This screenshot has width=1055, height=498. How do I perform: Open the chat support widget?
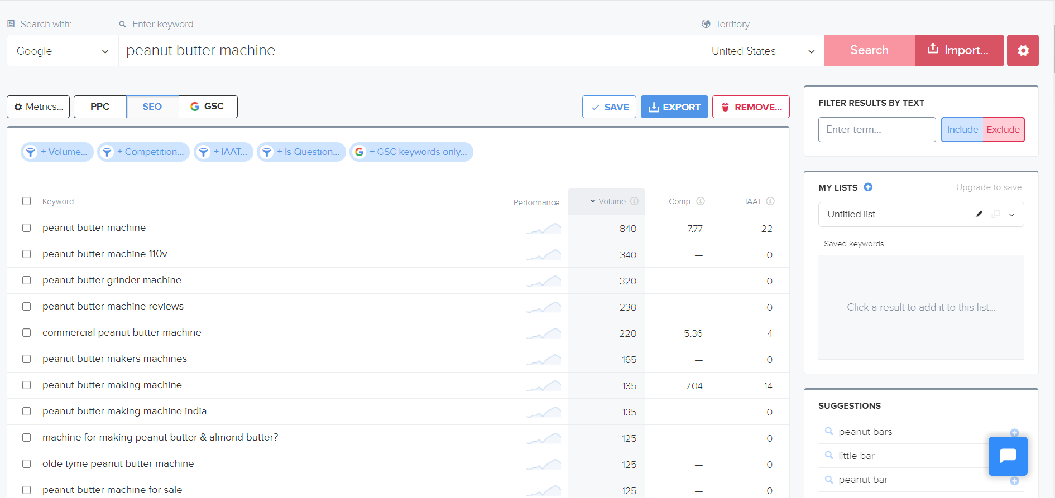pyautogui.click(x=1008, y=456)
